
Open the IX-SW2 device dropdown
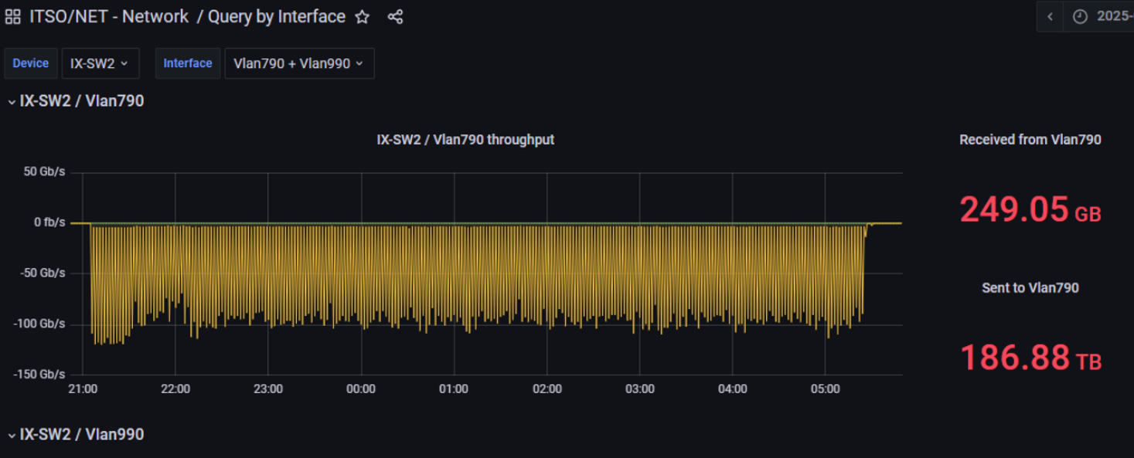100,63
